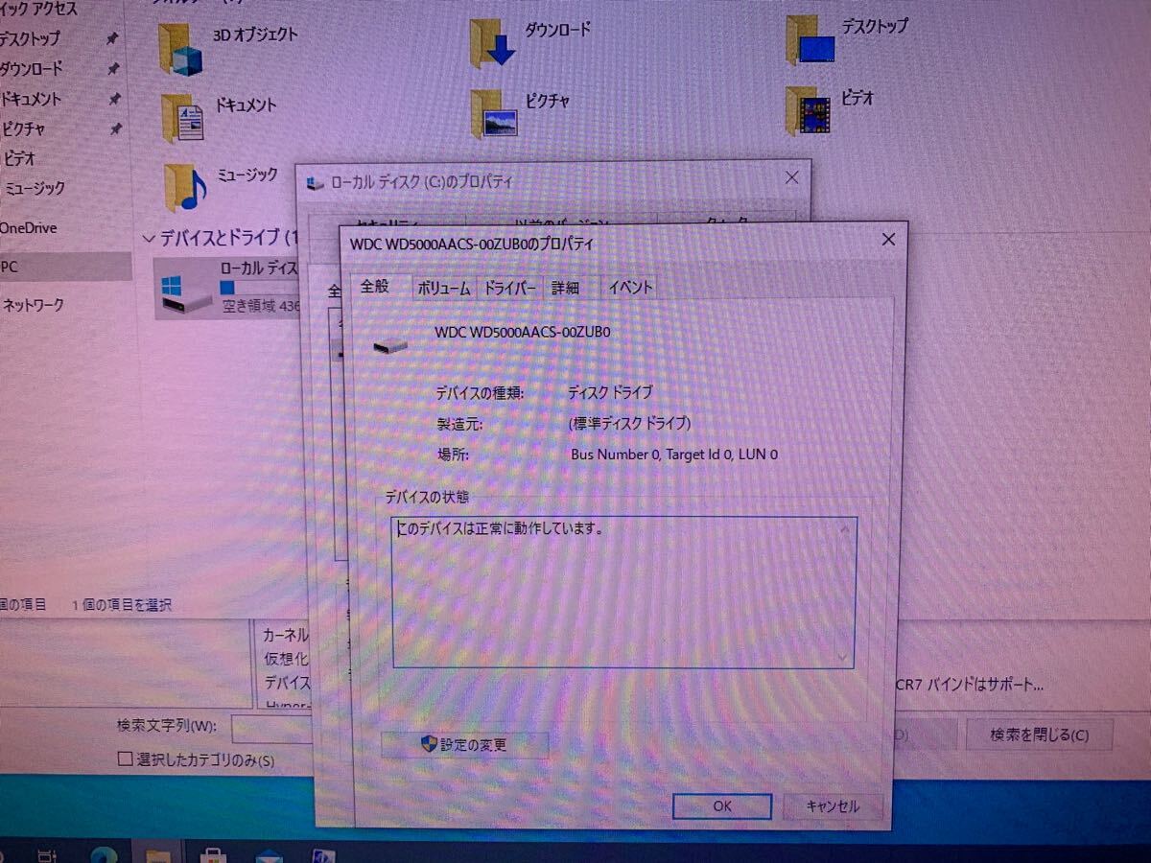The width and height of the screenshot is (1151, 863).
Task: Click the drive icon in ローカル ディスク properties title
Action: pos(315,181)
